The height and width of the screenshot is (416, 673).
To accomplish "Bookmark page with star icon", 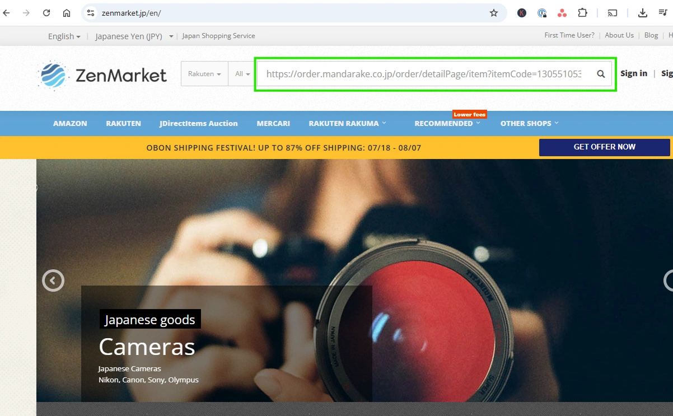I will click(493, 13).
